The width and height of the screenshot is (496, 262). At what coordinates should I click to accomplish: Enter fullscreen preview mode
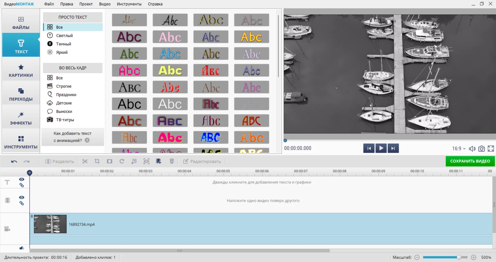point(491,149)
